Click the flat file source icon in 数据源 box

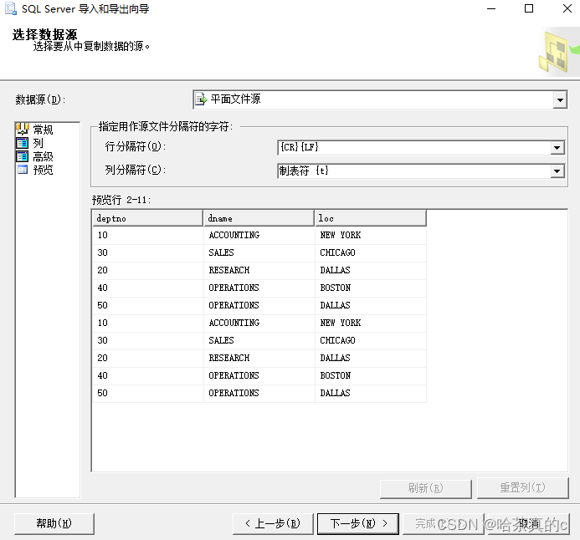coord(201,99)
